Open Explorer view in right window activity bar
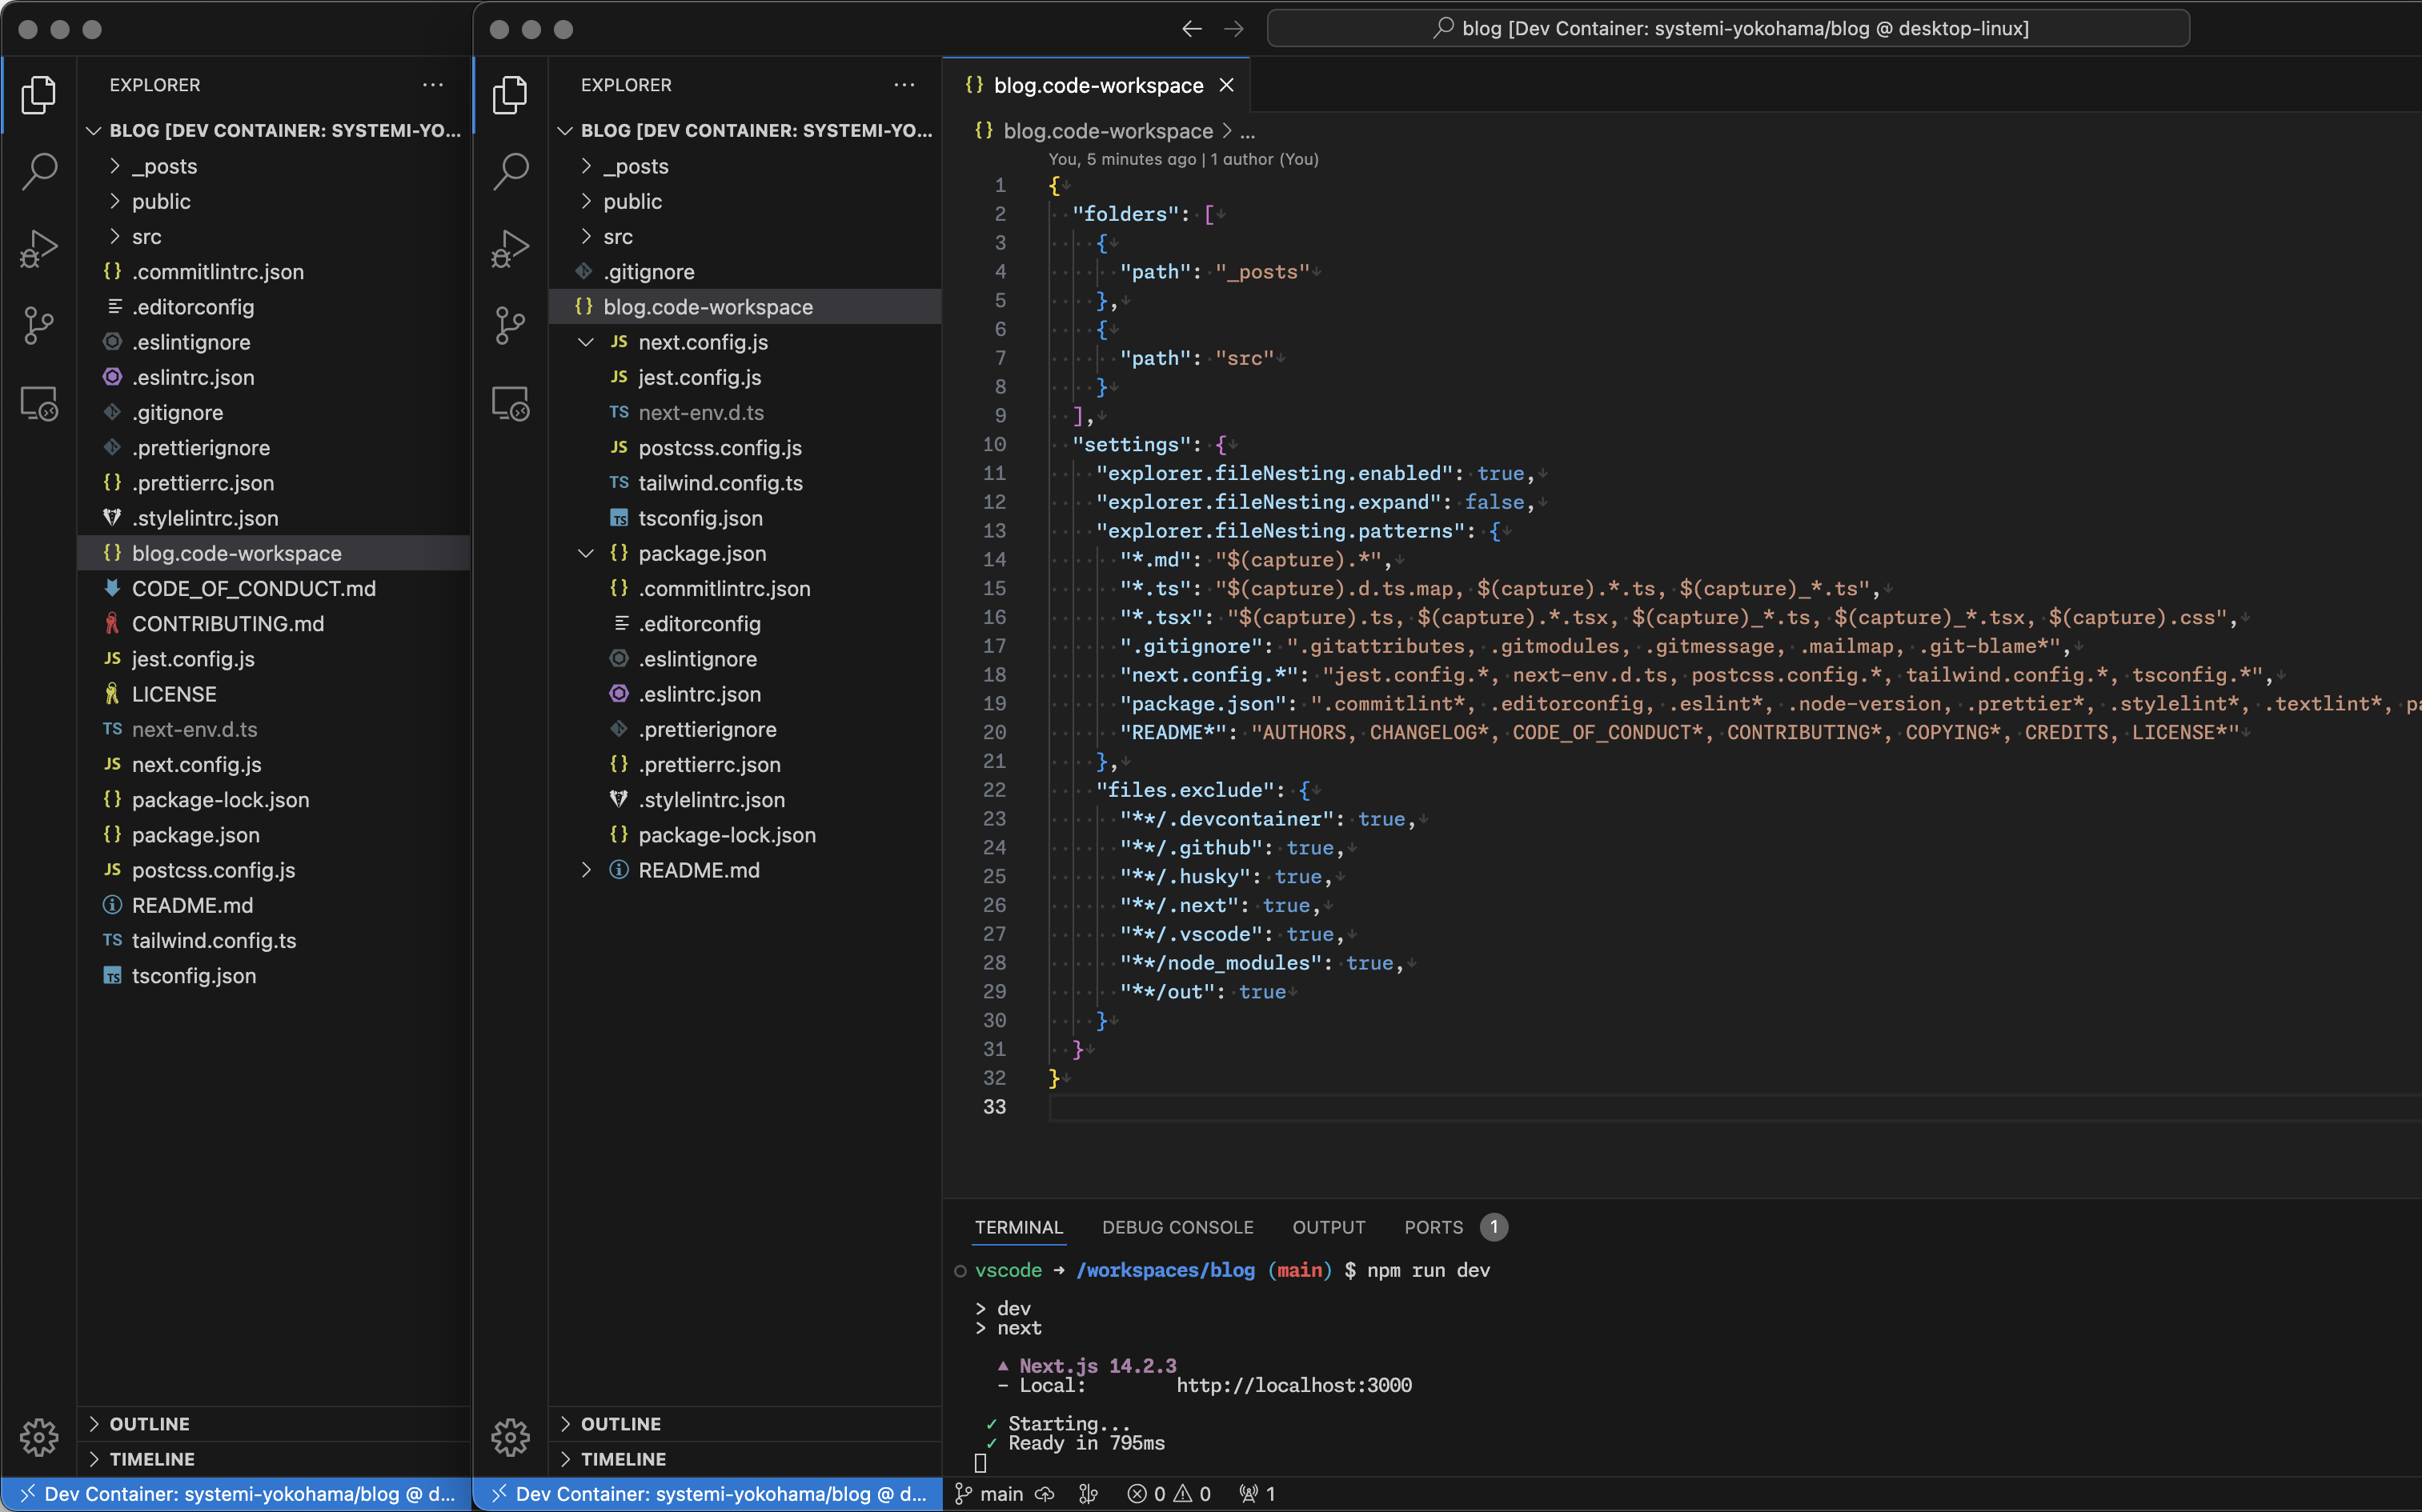2422x1512 pixels. pos(510,94)
